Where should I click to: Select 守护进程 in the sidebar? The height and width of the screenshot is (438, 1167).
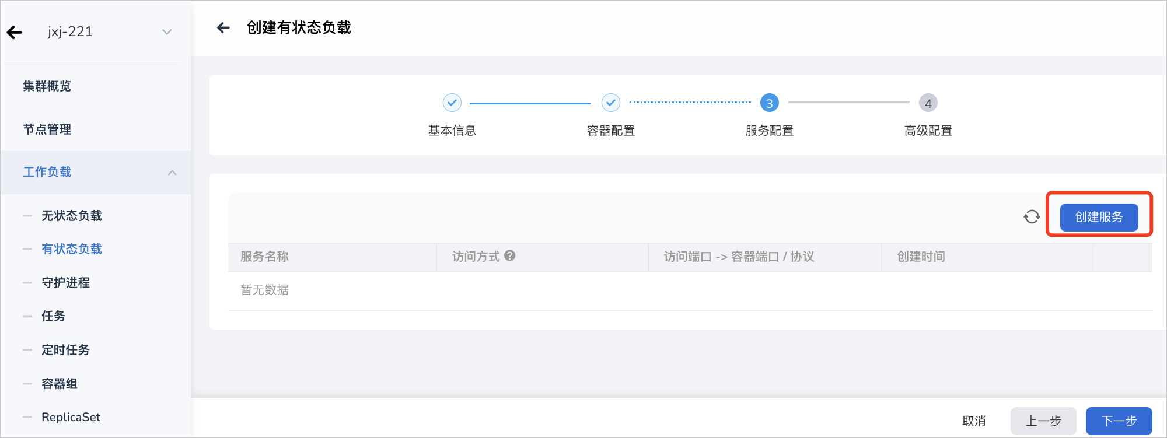(65, 283)
